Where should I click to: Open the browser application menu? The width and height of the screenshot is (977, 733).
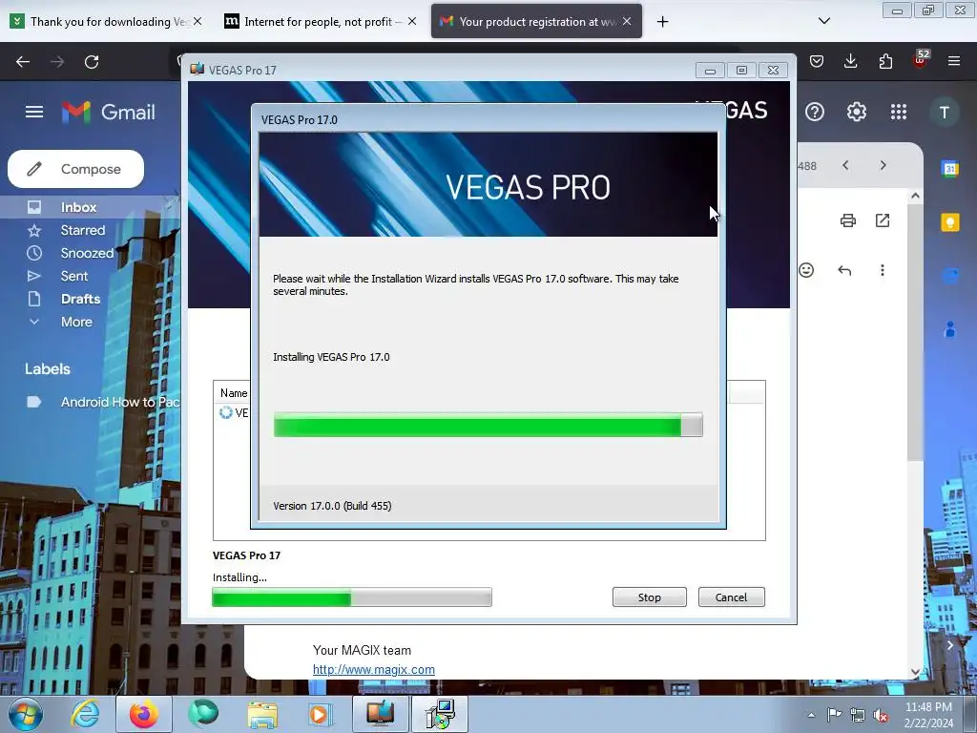point(954,61)
